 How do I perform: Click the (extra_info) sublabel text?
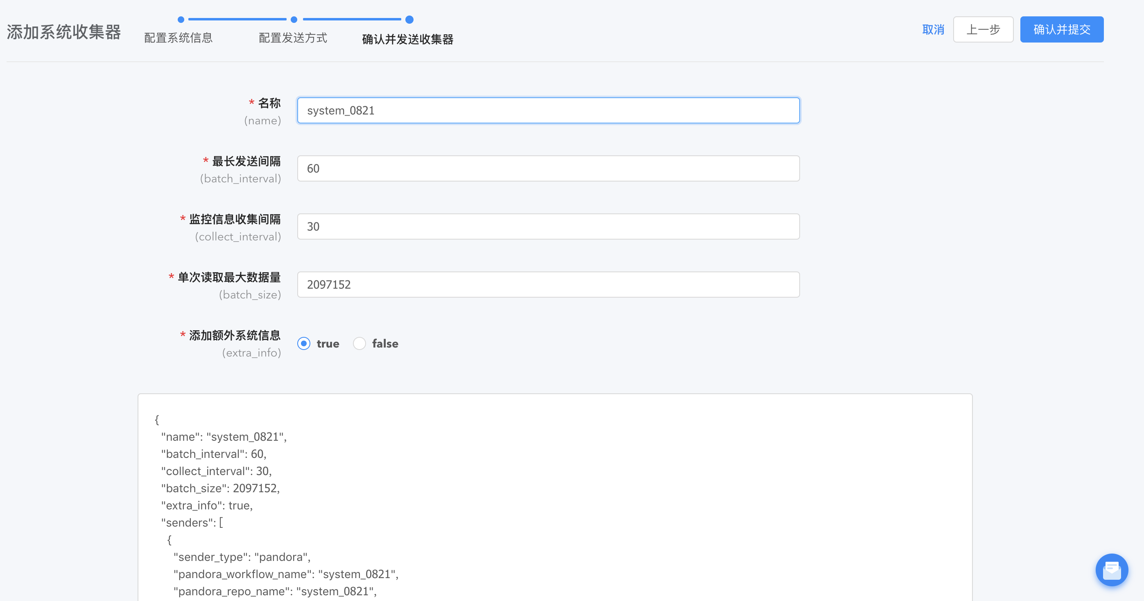point(251,353)
